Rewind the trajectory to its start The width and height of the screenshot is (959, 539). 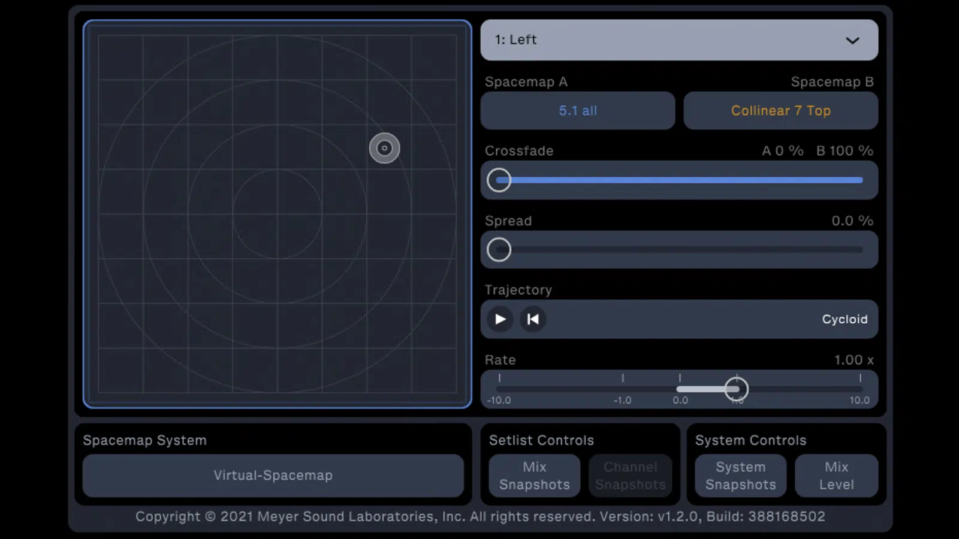click(533, 319)
